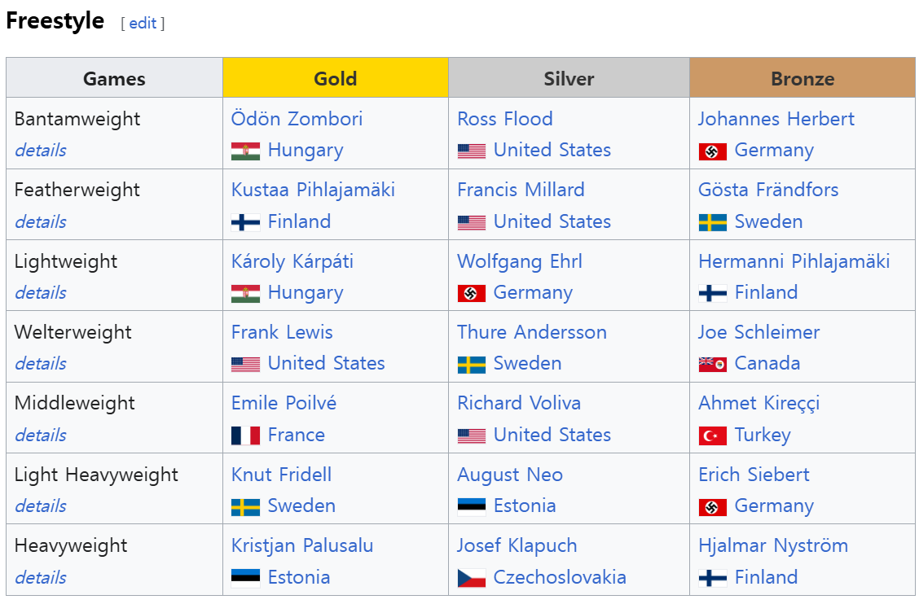Viewport: 919px width, 604px height.
Task: Open Heavyweight details link
Action: point(41,578)
